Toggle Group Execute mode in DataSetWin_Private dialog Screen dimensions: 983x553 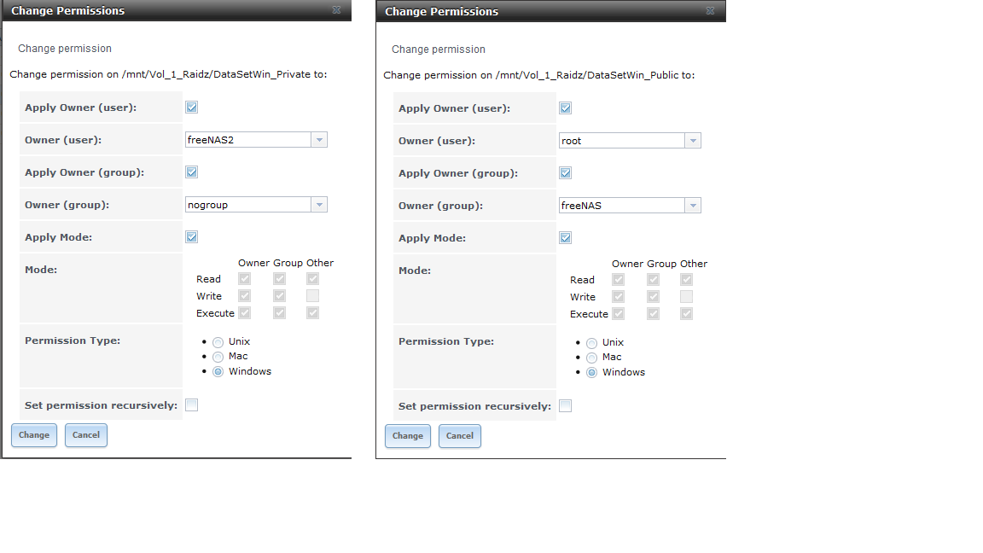[x=280, y=312]
